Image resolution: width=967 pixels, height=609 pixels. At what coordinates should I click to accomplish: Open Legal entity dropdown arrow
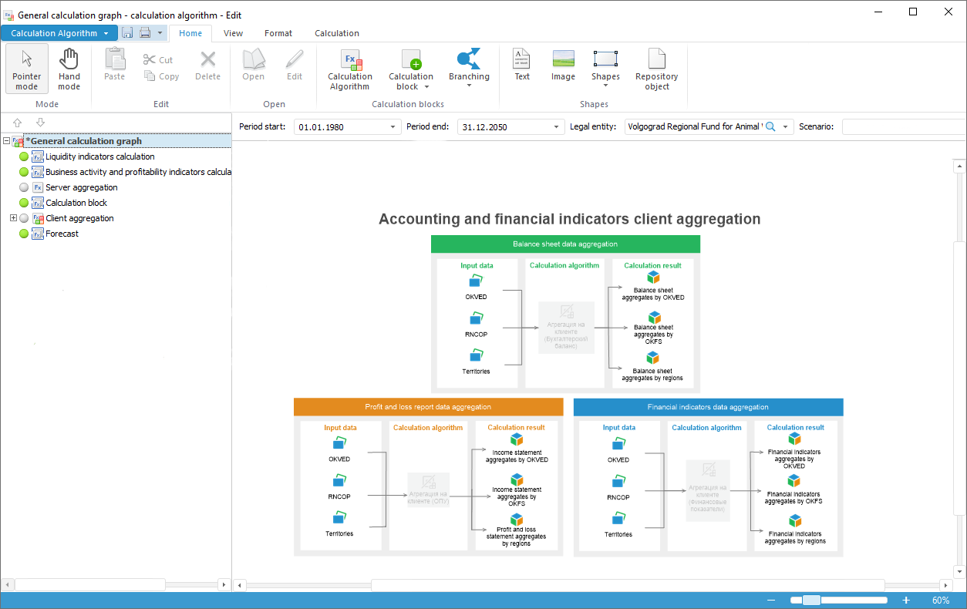[785, 126]
